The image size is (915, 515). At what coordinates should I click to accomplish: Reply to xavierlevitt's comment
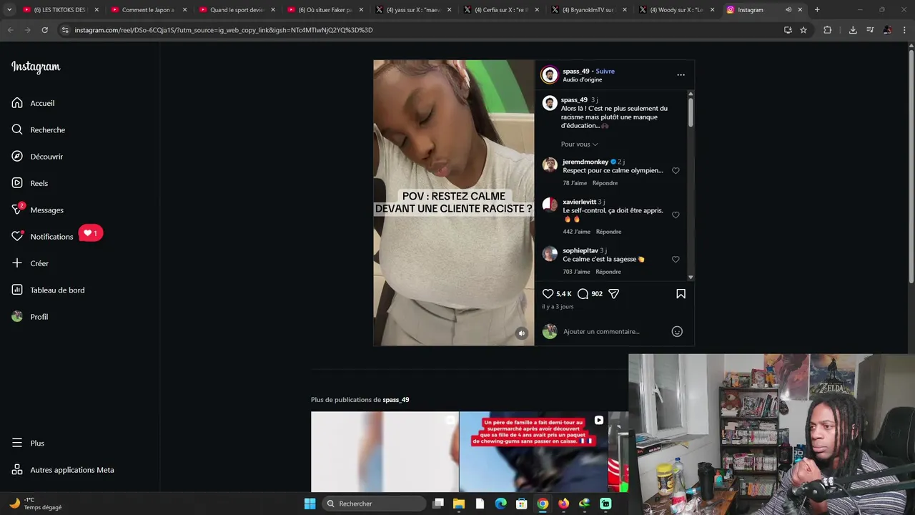coord(608,232)
